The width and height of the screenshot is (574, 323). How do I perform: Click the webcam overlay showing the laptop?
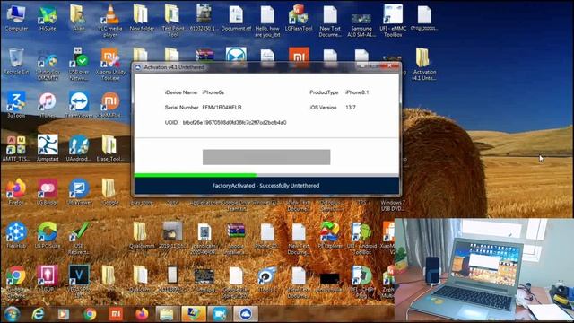pyautogui.click(x=484, y=270)
